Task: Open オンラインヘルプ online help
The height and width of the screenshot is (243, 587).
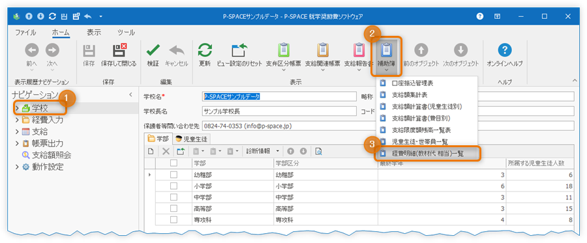Action: pyautogui.click(x=505, y=55)
